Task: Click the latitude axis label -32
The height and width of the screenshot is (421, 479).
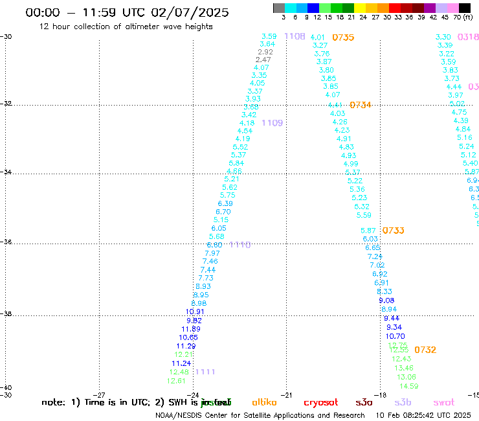Action: coord(6,104)
